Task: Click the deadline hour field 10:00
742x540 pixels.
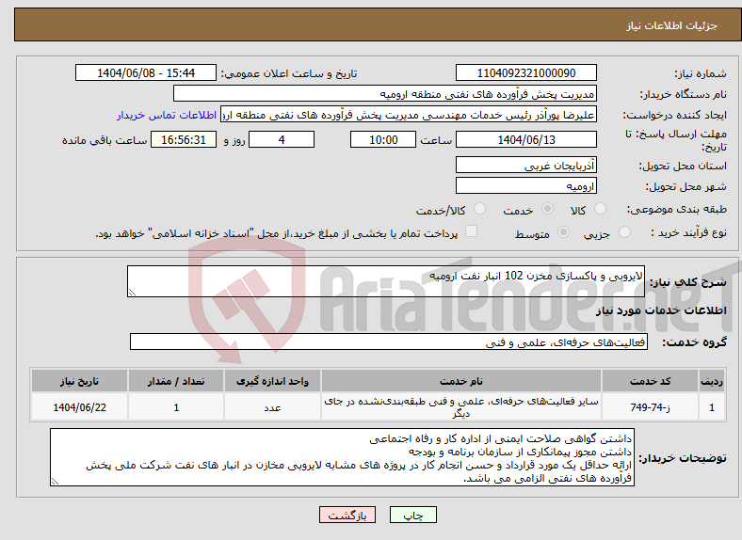Action: click(x=383, y=140)
